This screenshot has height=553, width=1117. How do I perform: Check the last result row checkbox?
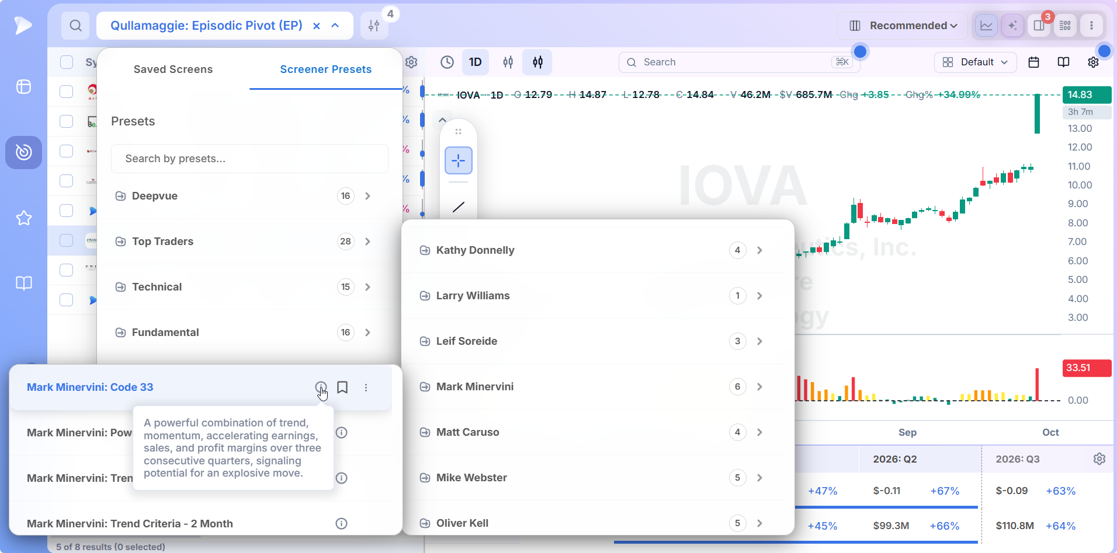[x=67, y=300]
